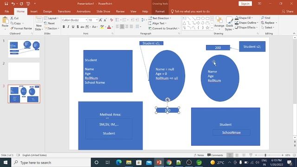Click Format Painter
Viewport: 297px width, 167px height.
21,28
